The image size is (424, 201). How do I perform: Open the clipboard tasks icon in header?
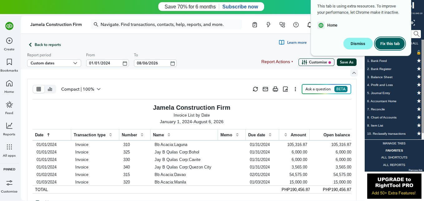(255, 25)
